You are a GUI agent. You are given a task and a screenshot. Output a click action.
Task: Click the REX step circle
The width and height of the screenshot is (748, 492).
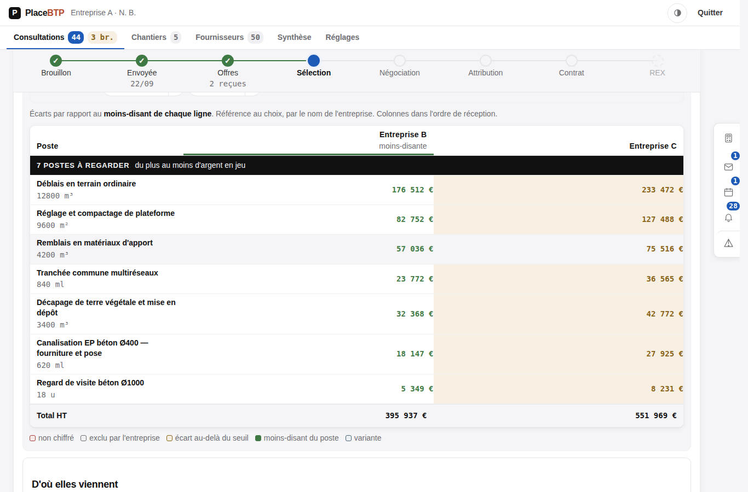tap(658, 61)
